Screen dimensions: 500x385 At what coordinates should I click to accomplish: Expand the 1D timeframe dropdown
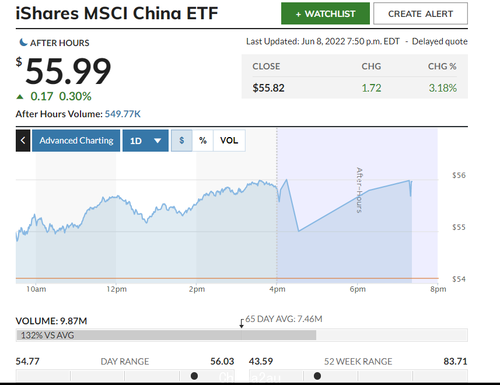[x=145, y=141]
